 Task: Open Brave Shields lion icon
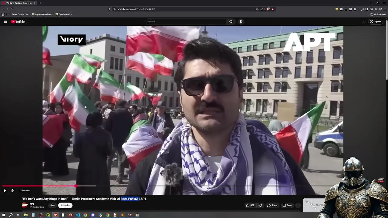point(268,9)
